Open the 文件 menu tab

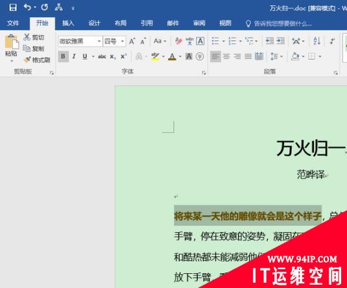click(13, 23)
